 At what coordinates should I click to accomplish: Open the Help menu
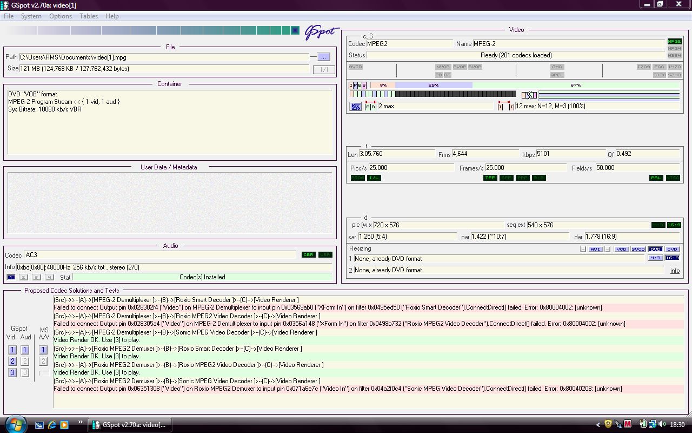coord(112,16)
